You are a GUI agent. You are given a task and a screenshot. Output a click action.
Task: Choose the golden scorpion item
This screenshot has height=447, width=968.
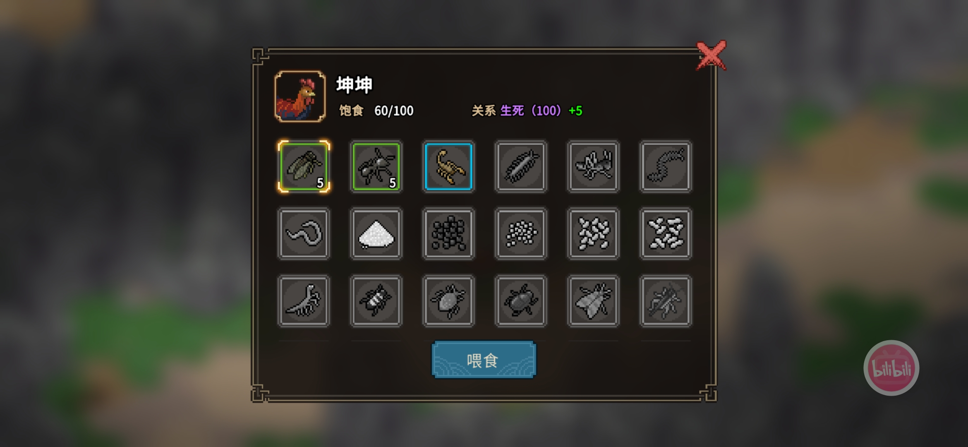pyautogui.click(x=448, y=166)
